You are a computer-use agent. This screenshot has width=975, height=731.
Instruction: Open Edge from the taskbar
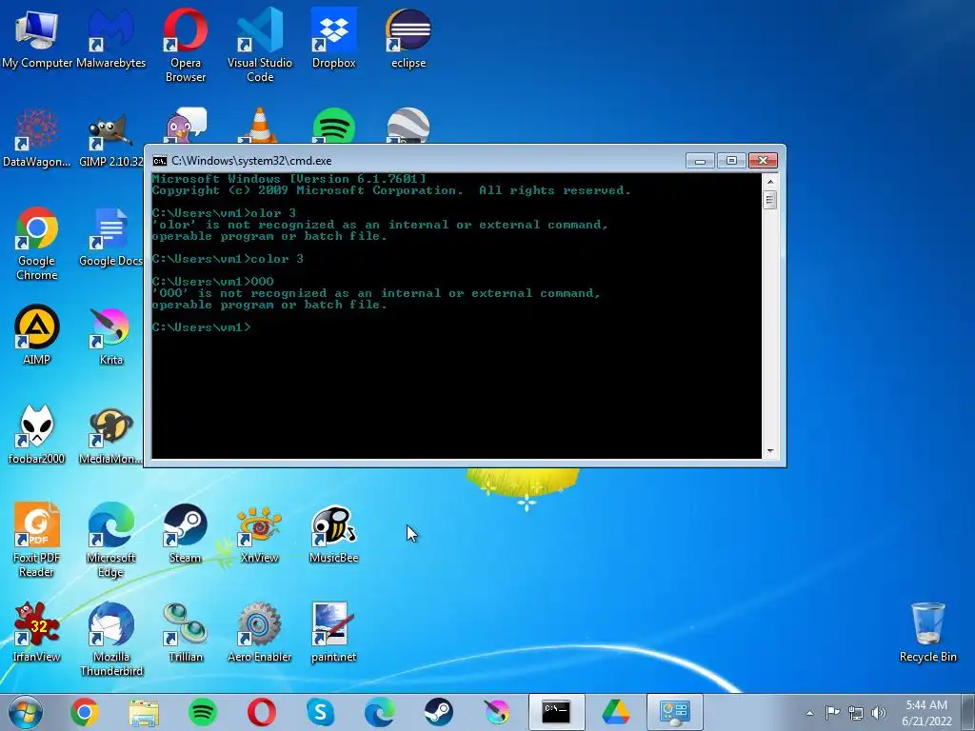click(379, 712)
